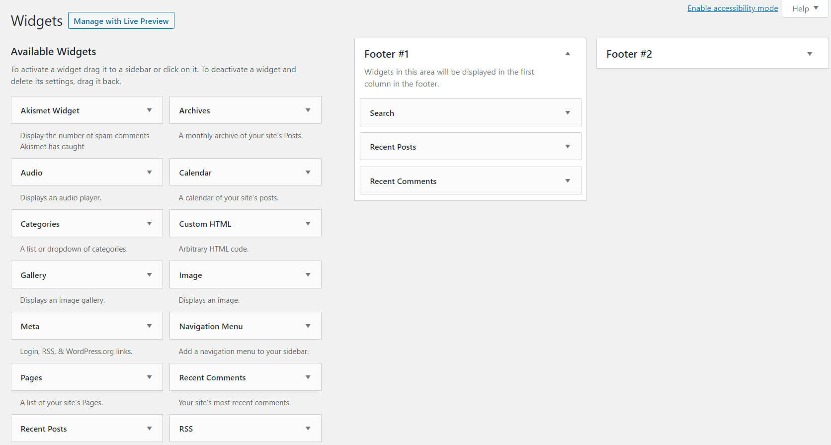Expand the Gallery widget arrow
Viewport: 831px width, 445px height.
point(149,275)
